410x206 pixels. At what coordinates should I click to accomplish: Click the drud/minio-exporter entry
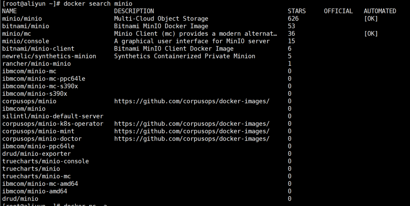tap(36, 154)
